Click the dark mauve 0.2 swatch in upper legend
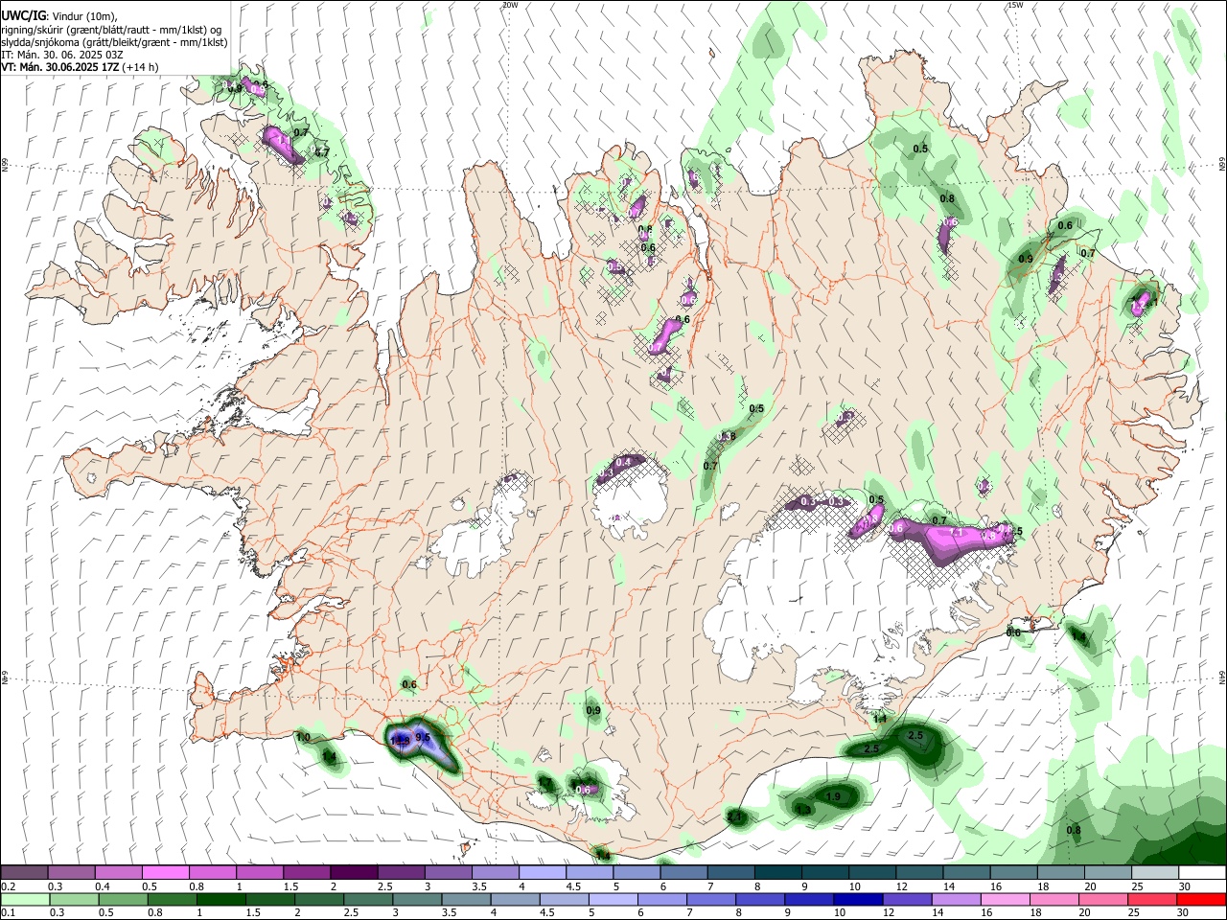Screen dimensions: 1227x920 (24, 873)
